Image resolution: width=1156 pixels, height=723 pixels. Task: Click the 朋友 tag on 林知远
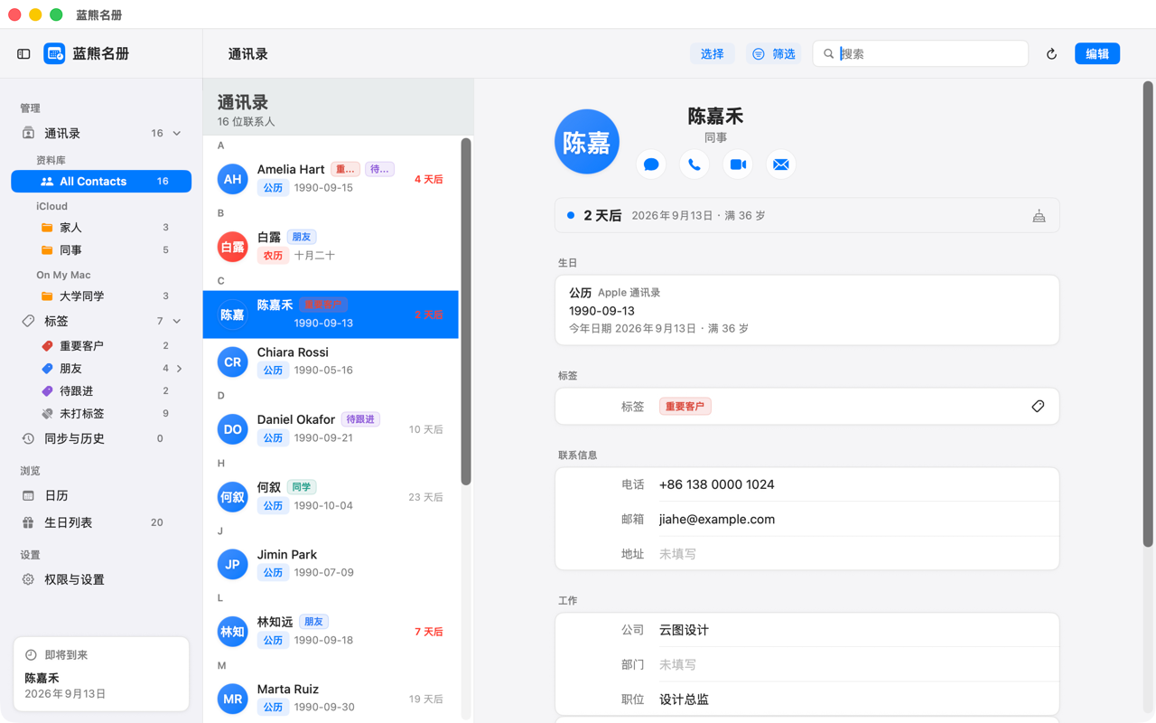(313, 622)
